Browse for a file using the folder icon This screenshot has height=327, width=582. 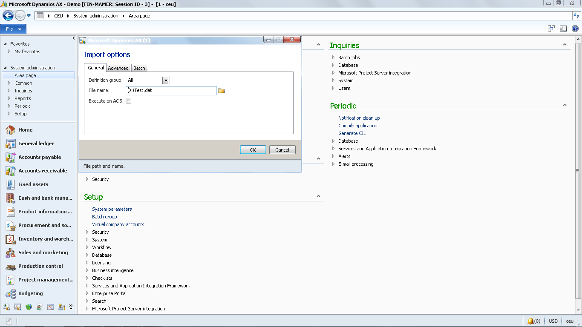point(221,91)
